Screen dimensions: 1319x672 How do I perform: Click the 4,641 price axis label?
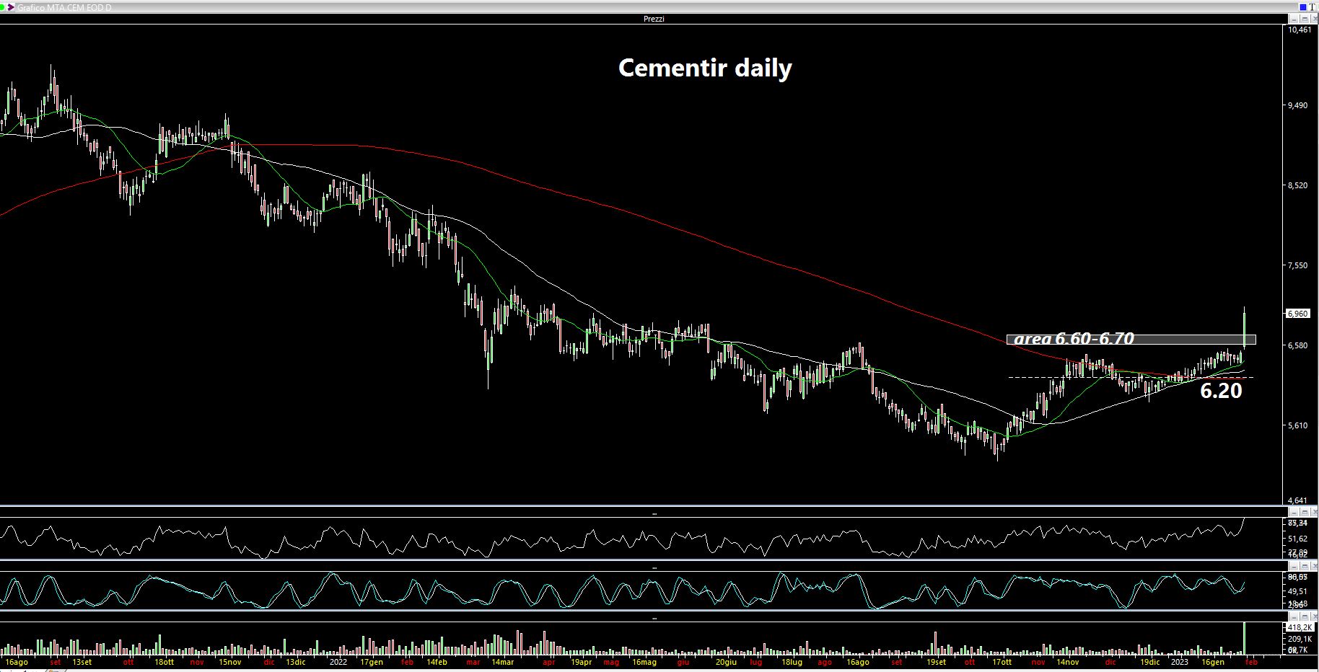pos(1298,500)
